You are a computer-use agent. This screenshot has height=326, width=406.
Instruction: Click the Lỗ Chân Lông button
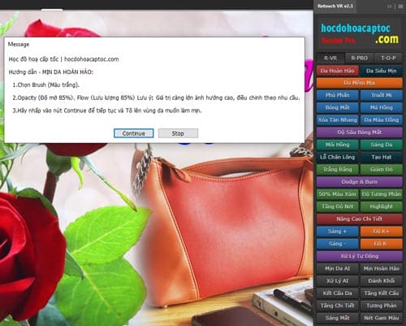point(338,157)
